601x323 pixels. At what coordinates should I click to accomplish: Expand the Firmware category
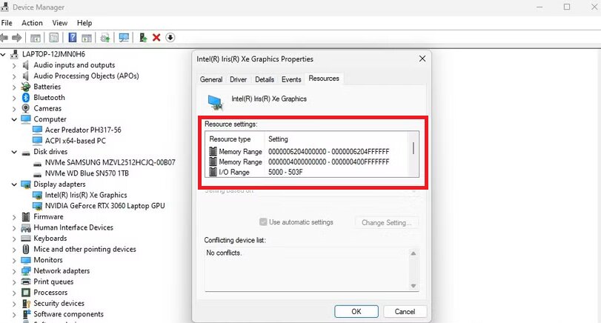(14, 217)
